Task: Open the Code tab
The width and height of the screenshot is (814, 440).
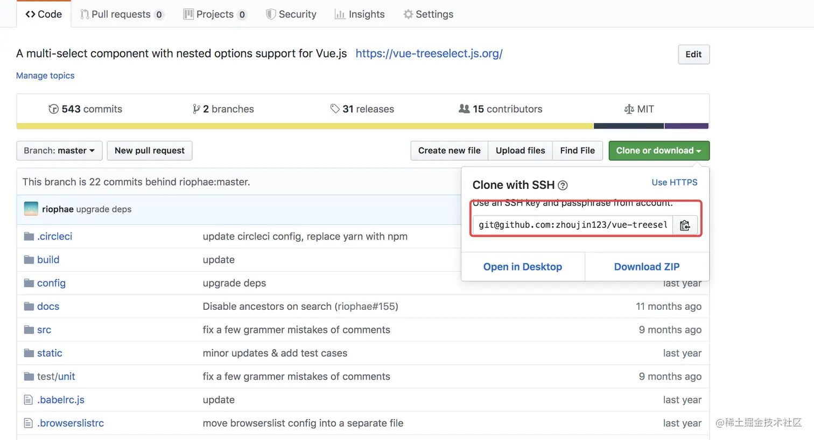Action: pyautogui.click(x=44, y=14)
